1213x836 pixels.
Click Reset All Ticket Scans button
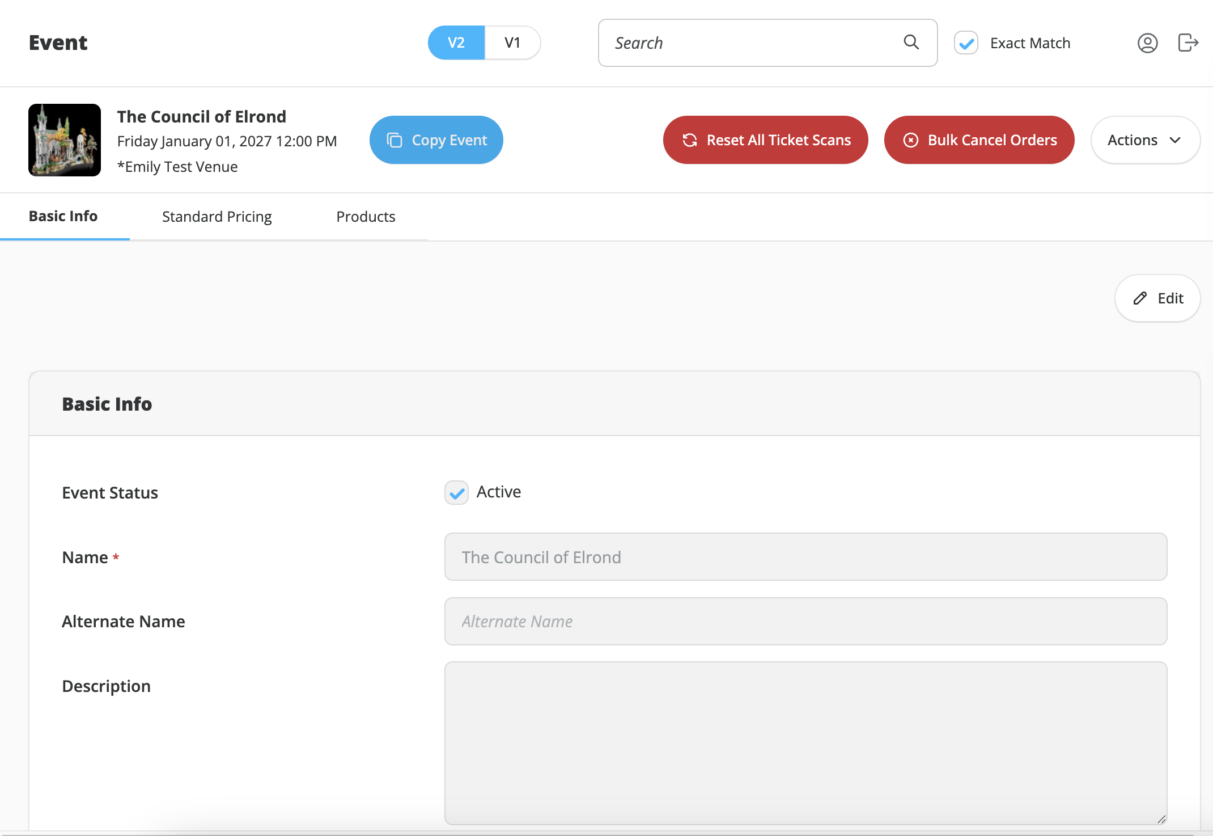click(766, 140)
